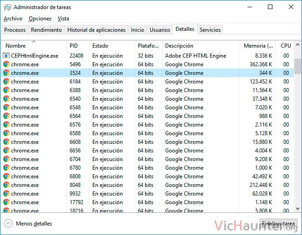
Task: Open the Vista menu
Action: click(63, 19)
